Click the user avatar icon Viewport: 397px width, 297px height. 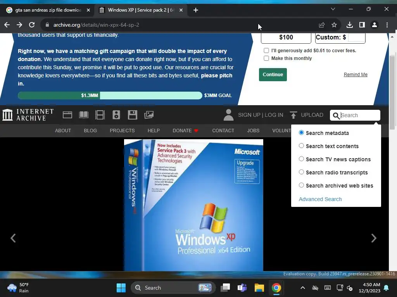[x=228, y=115]
